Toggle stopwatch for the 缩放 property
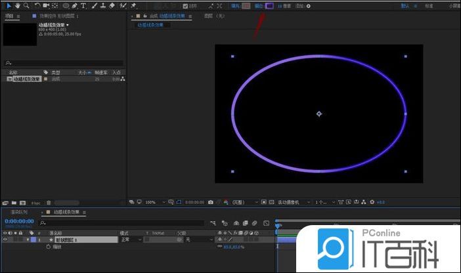461x273 pixels. pos(48,247)
